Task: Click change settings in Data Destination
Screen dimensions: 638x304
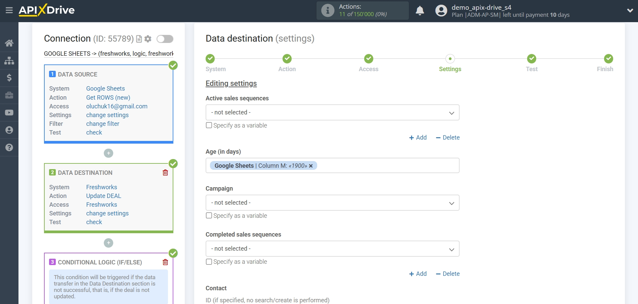Action: click(x=107, y=213)
